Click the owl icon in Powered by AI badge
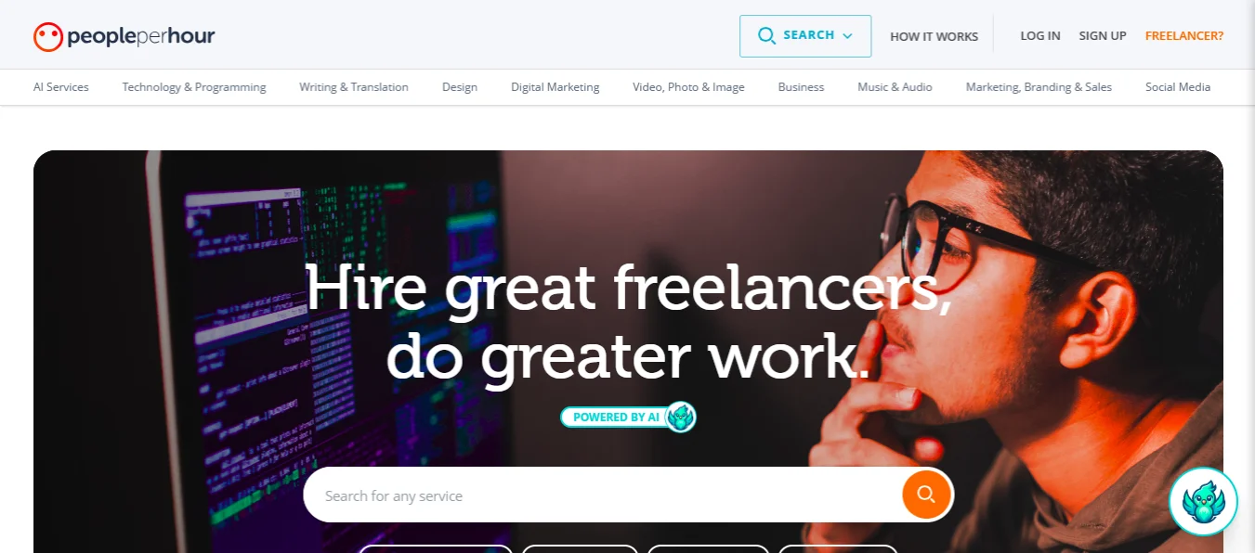This screenshot has height=553, width=1255. click(681, 417)
